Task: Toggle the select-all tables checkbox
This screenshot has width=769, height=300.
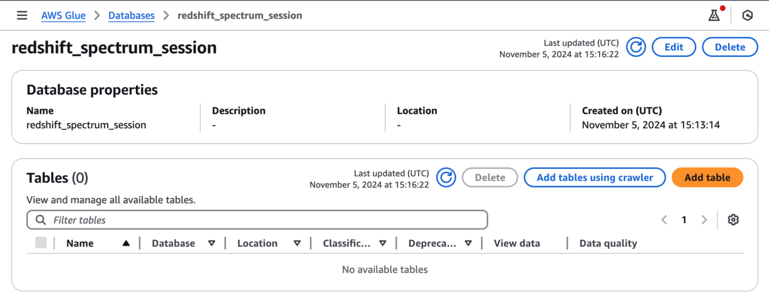Action: click(41, 242)
